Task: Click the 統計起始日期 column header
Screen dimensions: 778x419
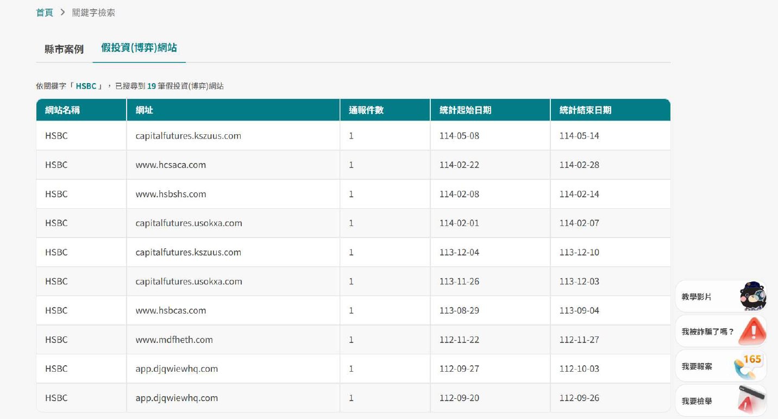Action: 465,110
